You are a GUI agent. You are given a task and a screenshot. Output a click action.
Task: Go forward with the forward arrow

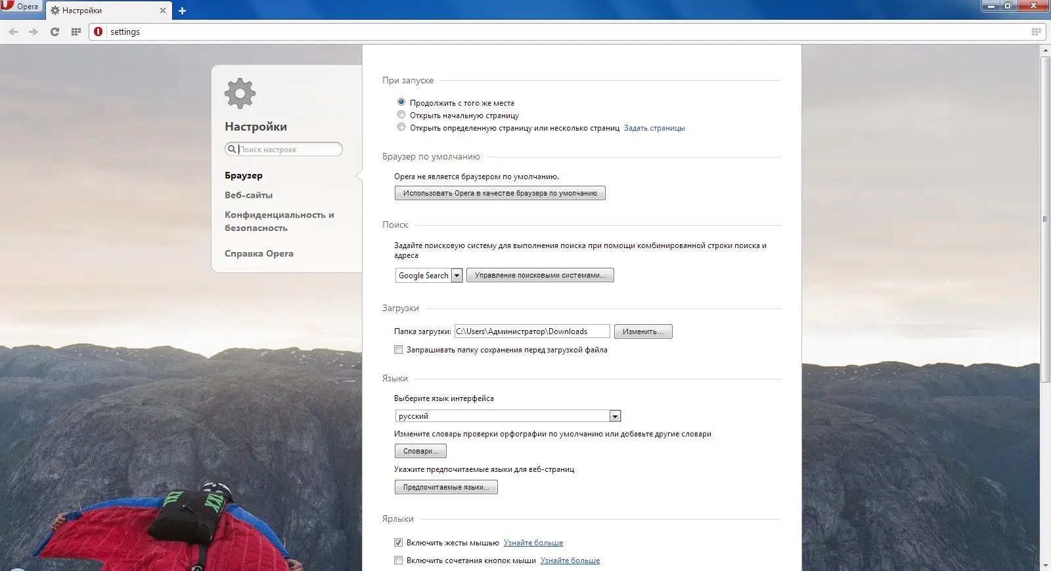34,32
